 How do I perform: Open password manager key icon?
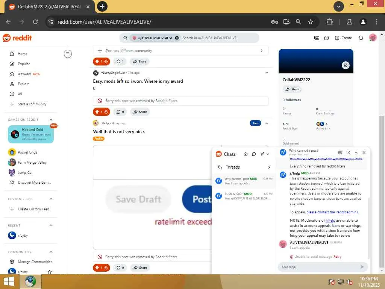click(274, 22)
